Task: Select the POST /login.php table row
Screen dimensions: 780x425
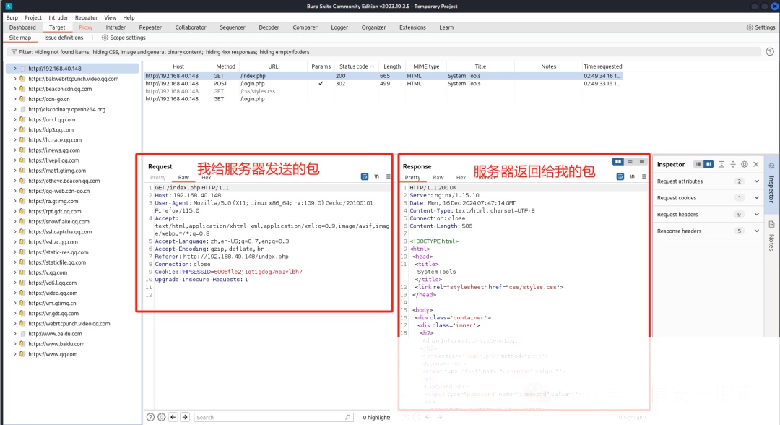Action: point(383,84)
